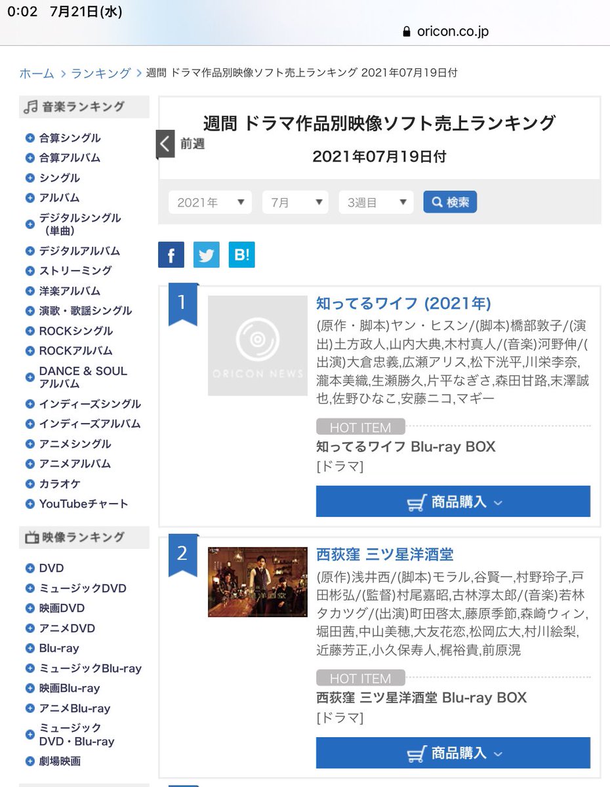610x787 pixels.
Task: Share the ranking on Twitter
Action: point(207,255)
